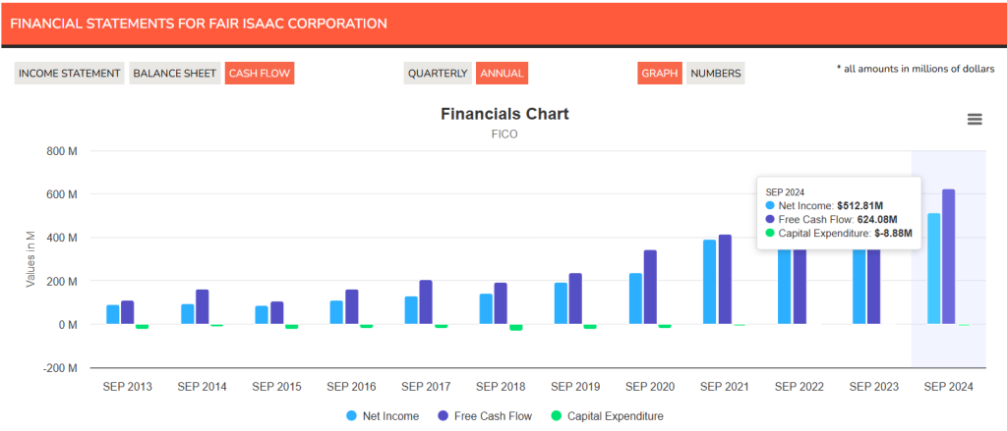Toggle Capital Expenditure legend label
This screenshot has width=1007, height=431.
tap(616, 416)
